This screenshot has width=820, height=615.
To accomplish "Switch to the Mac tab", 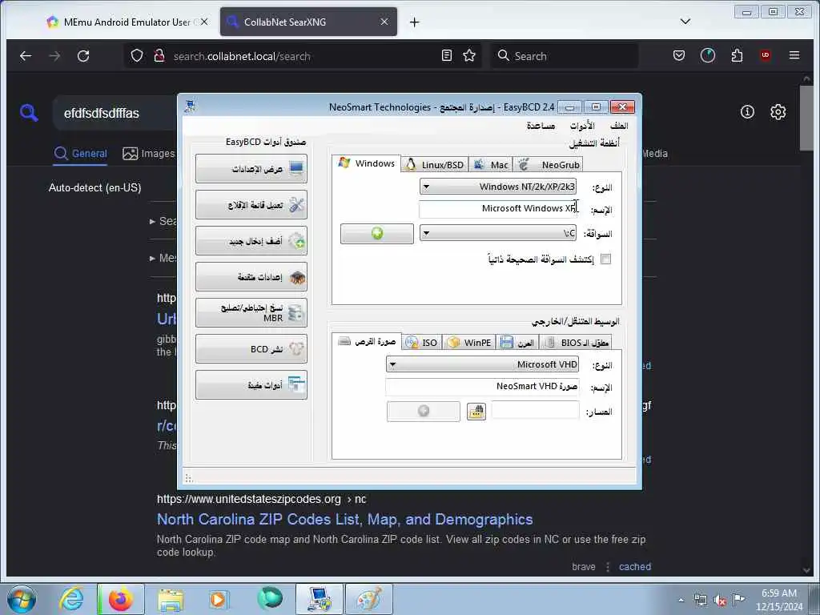I will point(491,165).
